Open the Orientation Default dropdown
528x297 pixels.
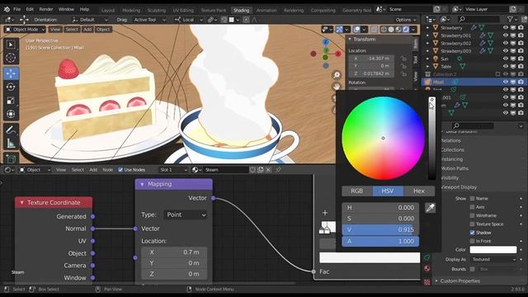(90, 20)
